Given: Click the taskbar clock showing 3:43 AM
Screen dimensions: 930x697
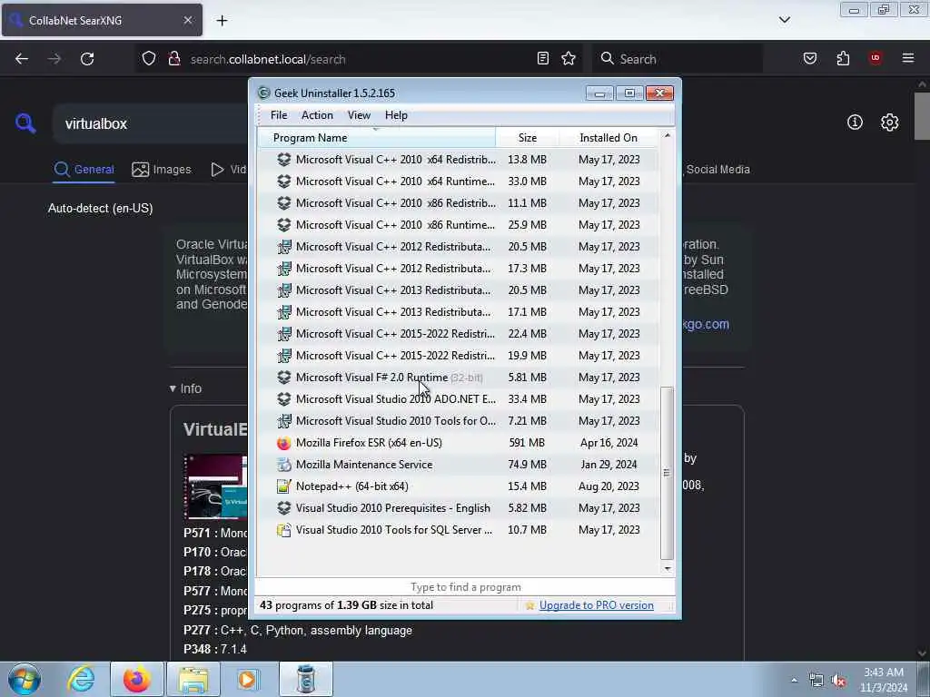Looking at the screenshot, I should [x=884, y=680].
